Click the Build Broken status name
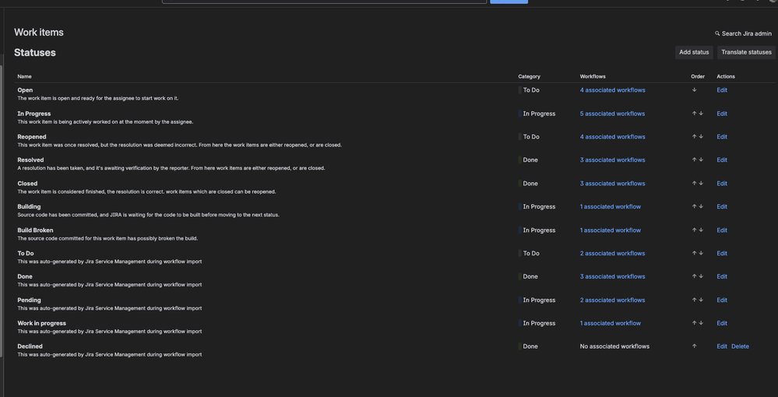778x397 pixels. coord(35,230)
